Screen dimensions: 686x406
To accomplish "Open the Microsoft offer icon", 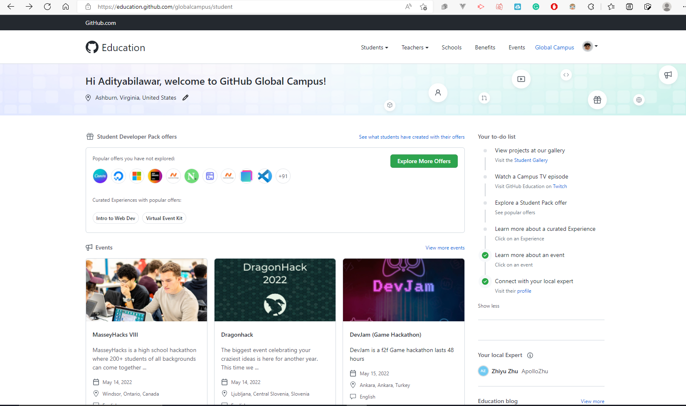I will 137,176.
